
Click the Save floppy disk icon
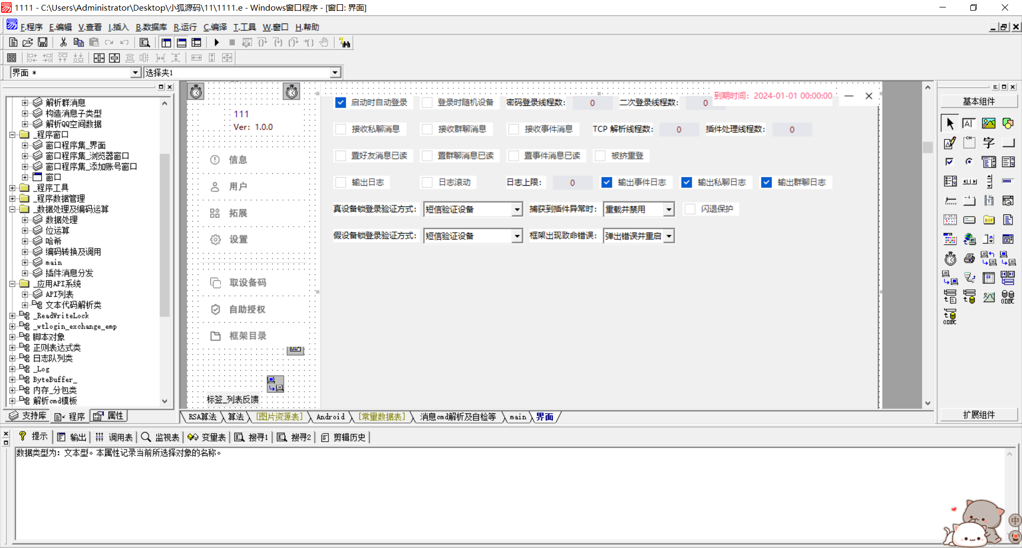[43, 43]
